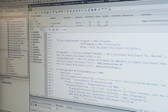Select FC_Fut_Checksum [FC16] in the project tree

[x=14, y=29]
